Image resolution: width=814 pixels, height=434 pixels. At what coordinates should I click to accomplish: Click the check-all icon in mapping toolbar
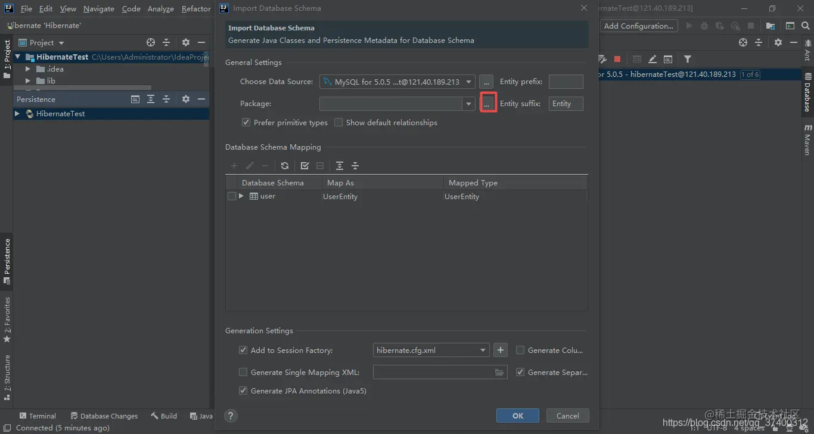click(x=305, y=166)
